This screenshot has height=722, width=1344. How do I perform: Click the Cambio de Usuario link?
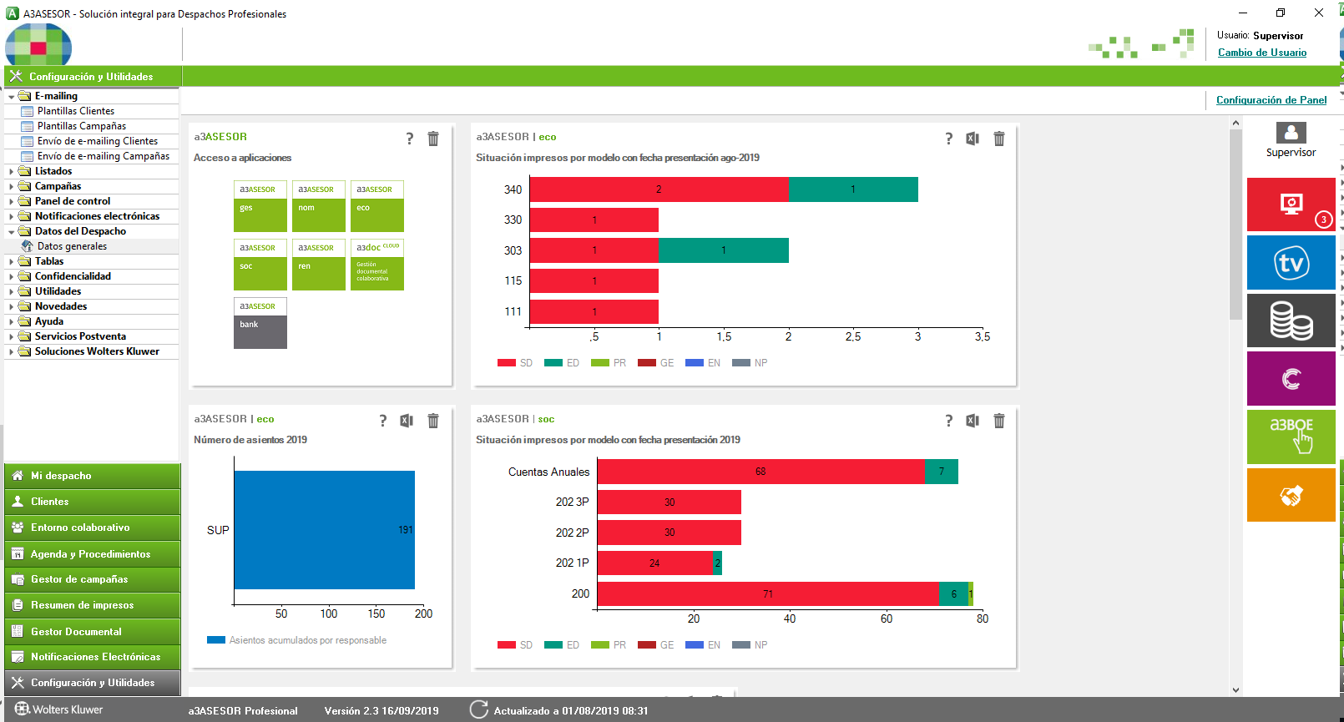[x=1262, y=53]
